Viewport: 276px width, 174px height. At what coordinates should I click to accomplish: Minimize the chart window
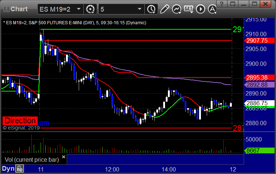coord(243,4)
